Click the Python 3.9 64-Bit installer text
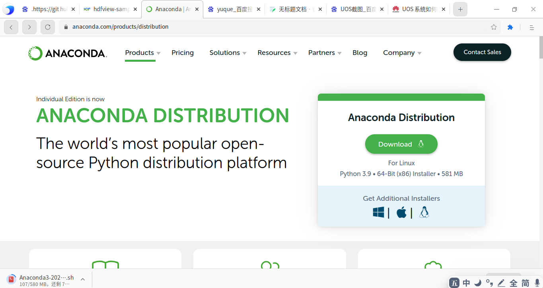Viewport: 543px width, 288px height. tap(401, 174)
